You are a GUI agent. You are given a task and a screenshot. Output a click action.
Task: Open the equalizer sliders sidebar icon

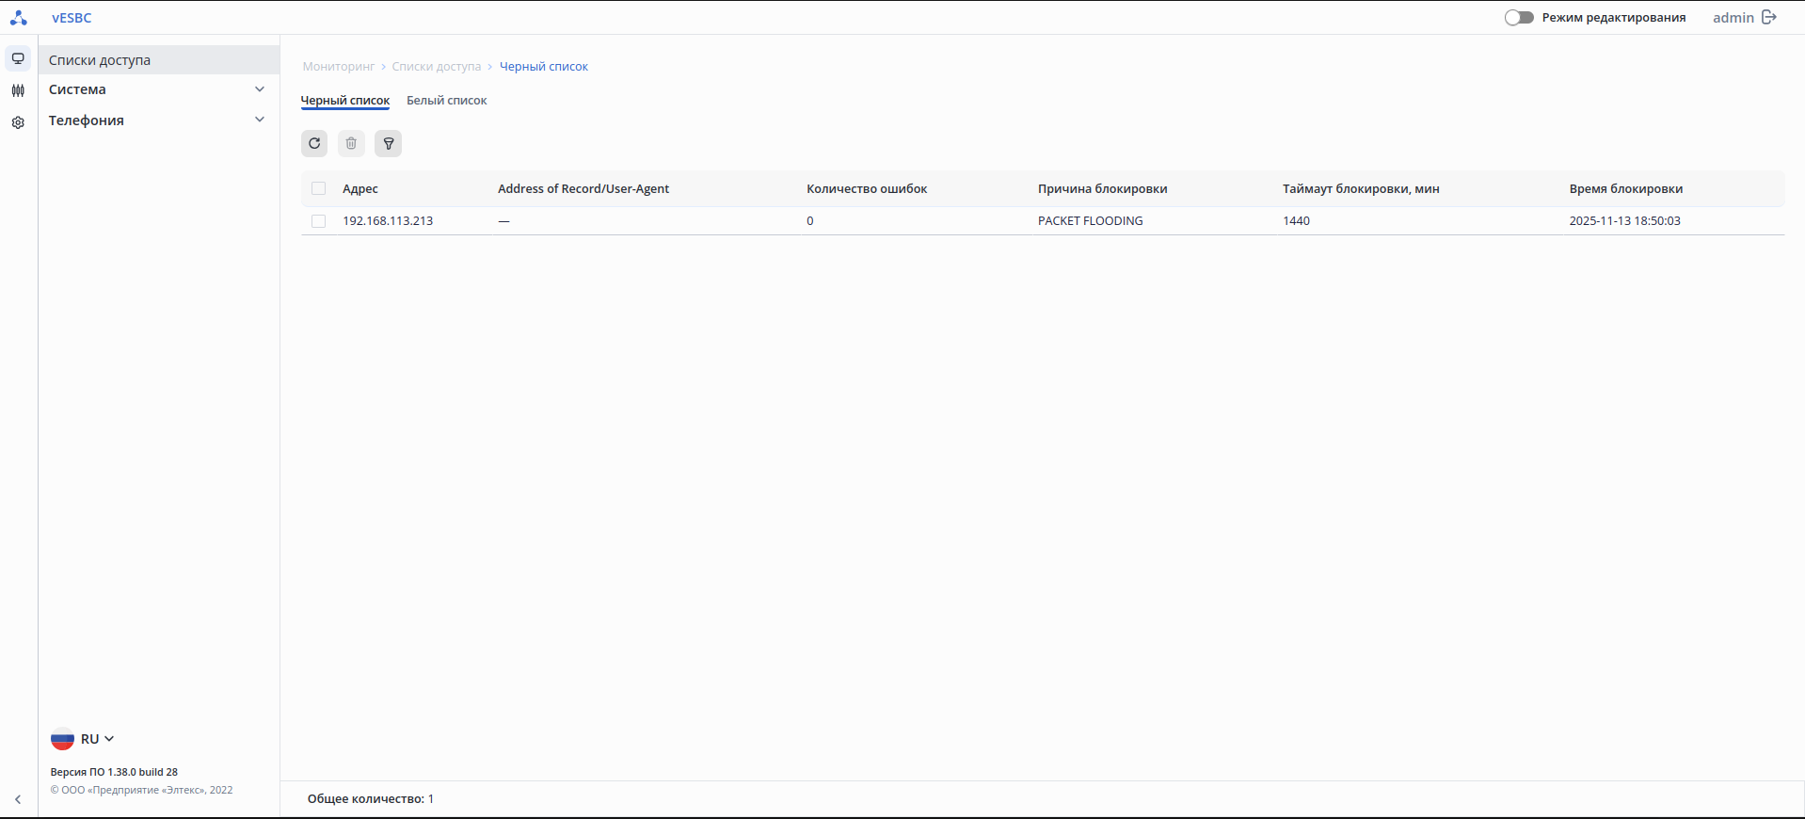tap(18, 90)
